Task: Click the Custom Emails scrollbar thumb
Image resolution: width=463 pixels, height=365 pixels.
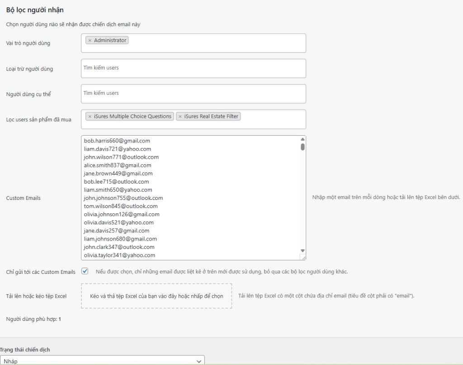Action: point(302,147)
